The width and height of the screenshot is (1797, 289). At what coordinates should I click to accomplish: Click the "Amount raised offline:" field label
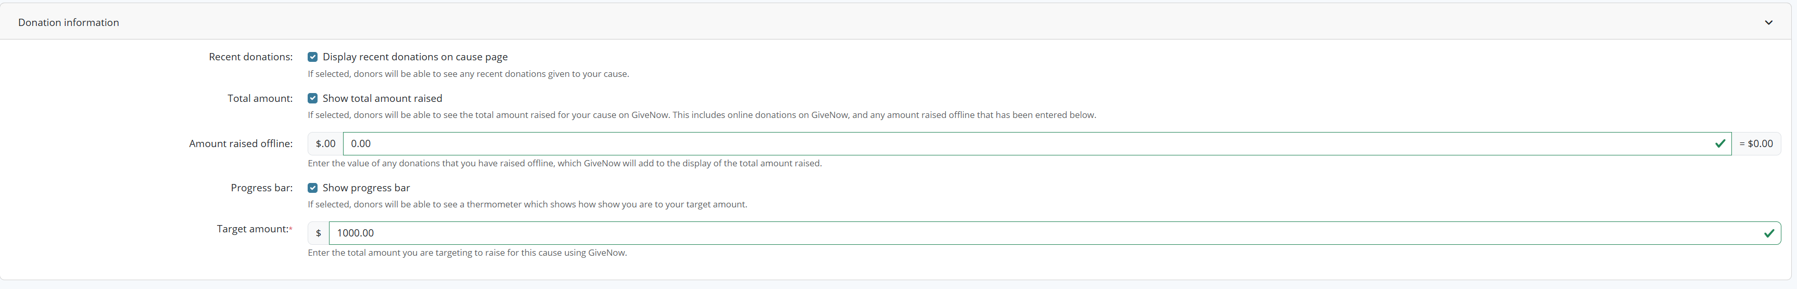(241, 143)
